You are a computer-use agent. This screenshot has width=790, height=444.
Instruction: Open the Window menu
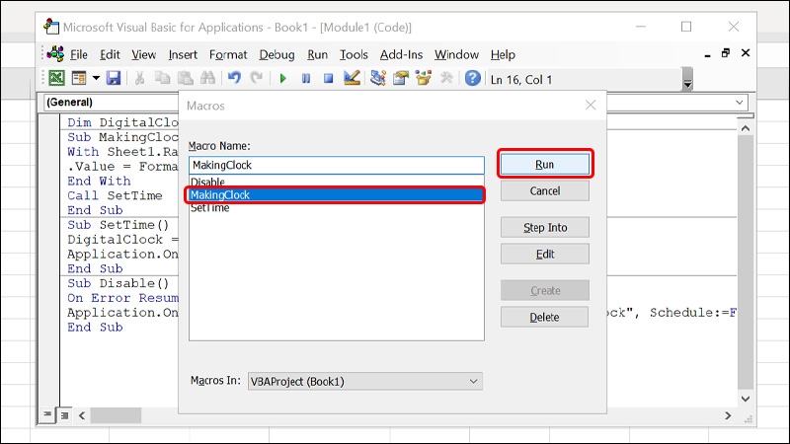pyautogui.click(x=456, y=54)
